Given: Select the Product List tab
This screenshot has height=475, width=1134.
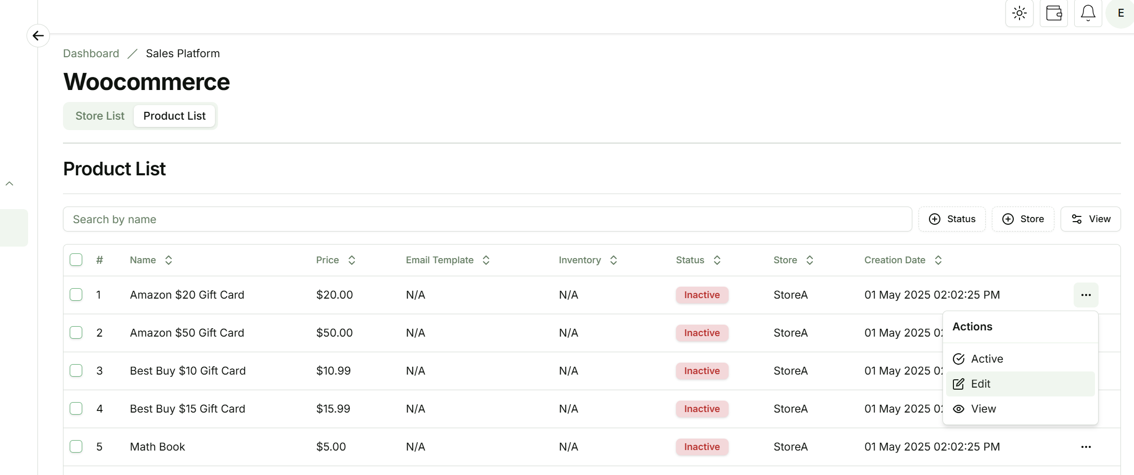Looking at the screenshot, I should (174, 116).
